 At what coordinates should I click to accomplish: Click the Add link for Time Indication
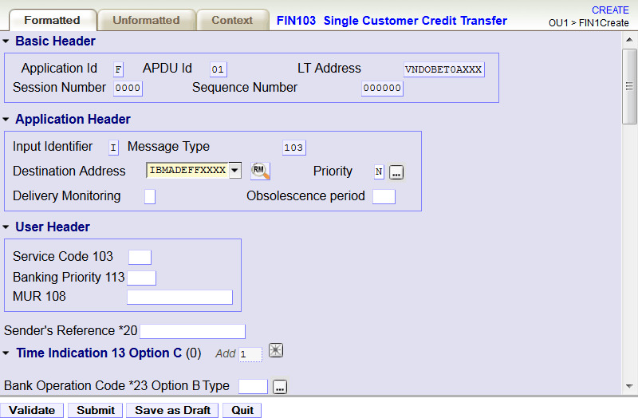(x=226, y=353)
